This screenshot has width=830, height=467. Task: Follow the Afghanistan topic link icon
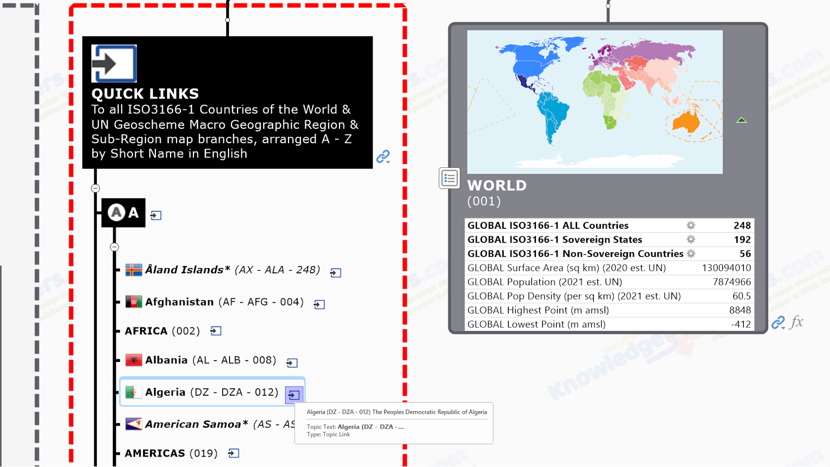tap(319, 304)
